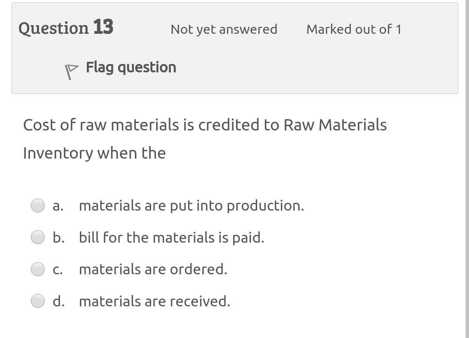Click the 'Not yet answered' status label

[x=224, y=29]
